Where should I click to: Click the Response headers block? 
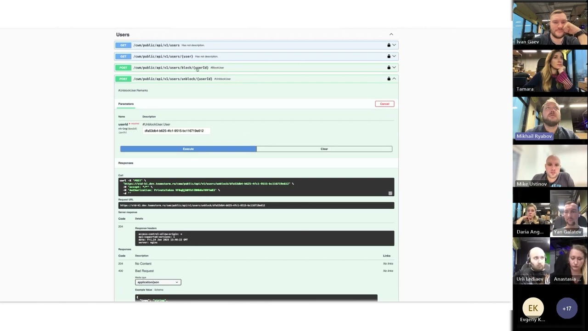265,238
